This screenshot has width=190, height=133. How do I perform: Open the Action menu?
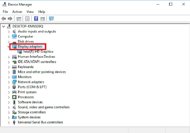click(x=17, y=12)
